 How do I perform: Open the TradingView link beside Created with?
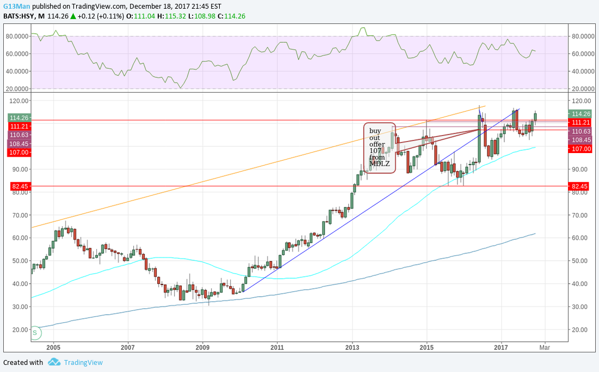coord(83,362)
